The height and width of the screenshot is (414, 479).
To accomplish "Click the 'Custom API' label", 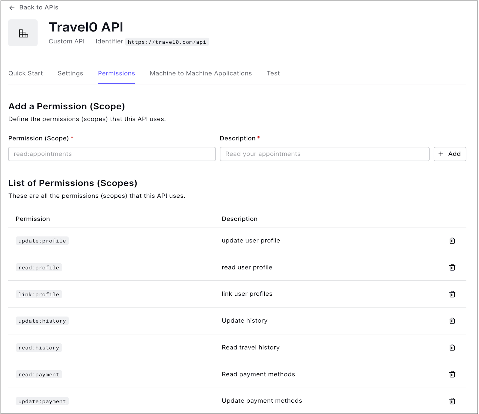I will (x=67, y=41).
